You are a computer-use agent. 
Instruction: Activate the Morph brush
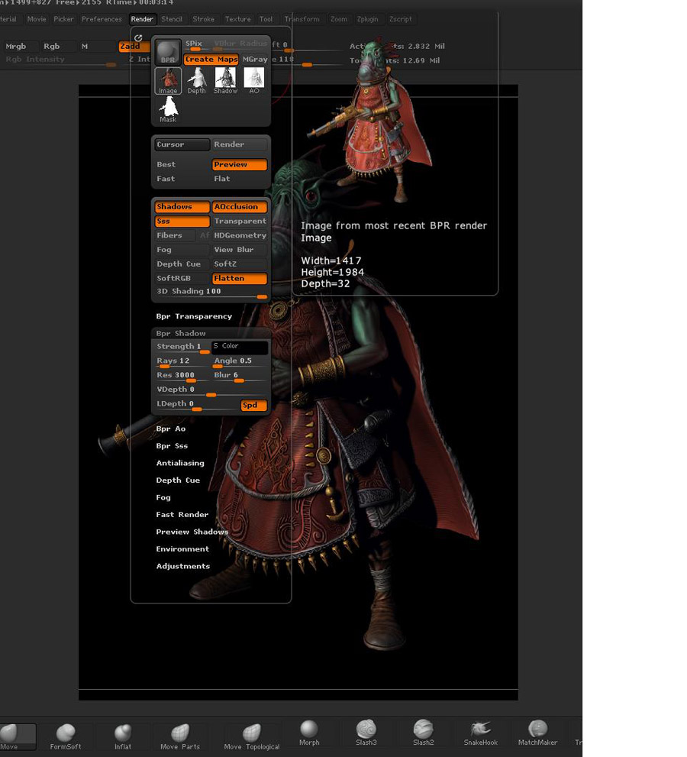coord(308,733)
